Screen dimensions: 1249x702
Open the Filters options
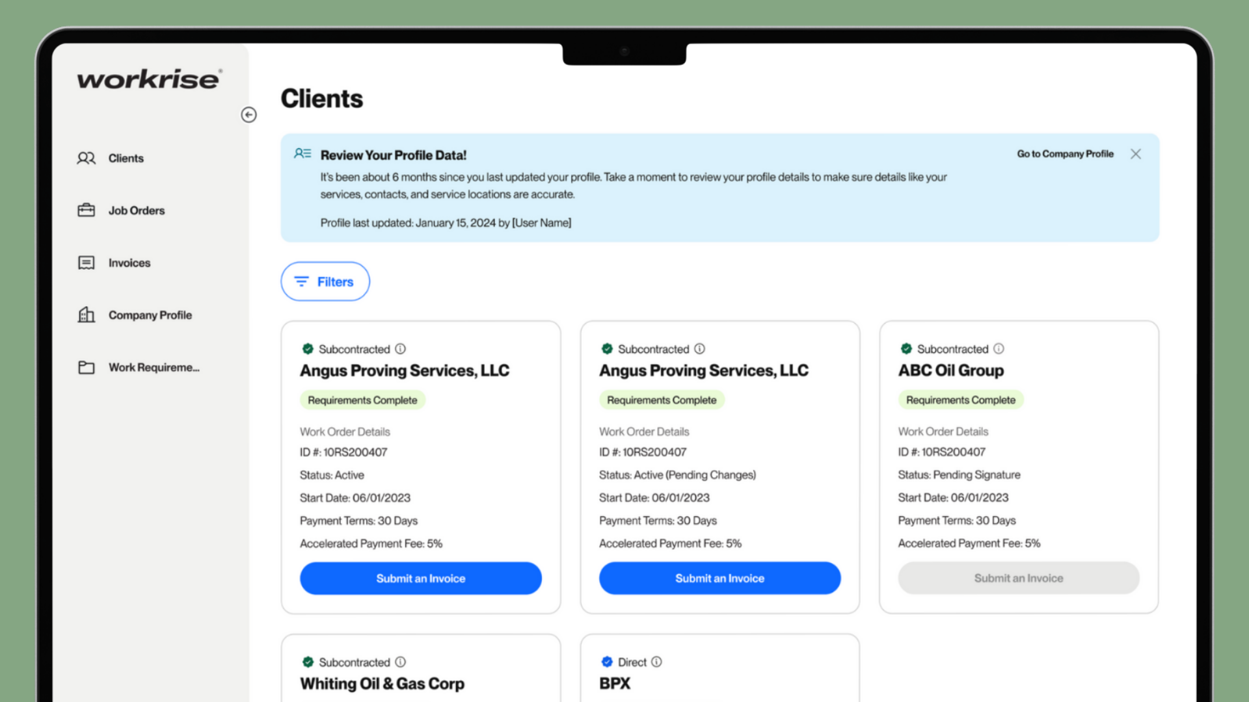pos(325,281)
